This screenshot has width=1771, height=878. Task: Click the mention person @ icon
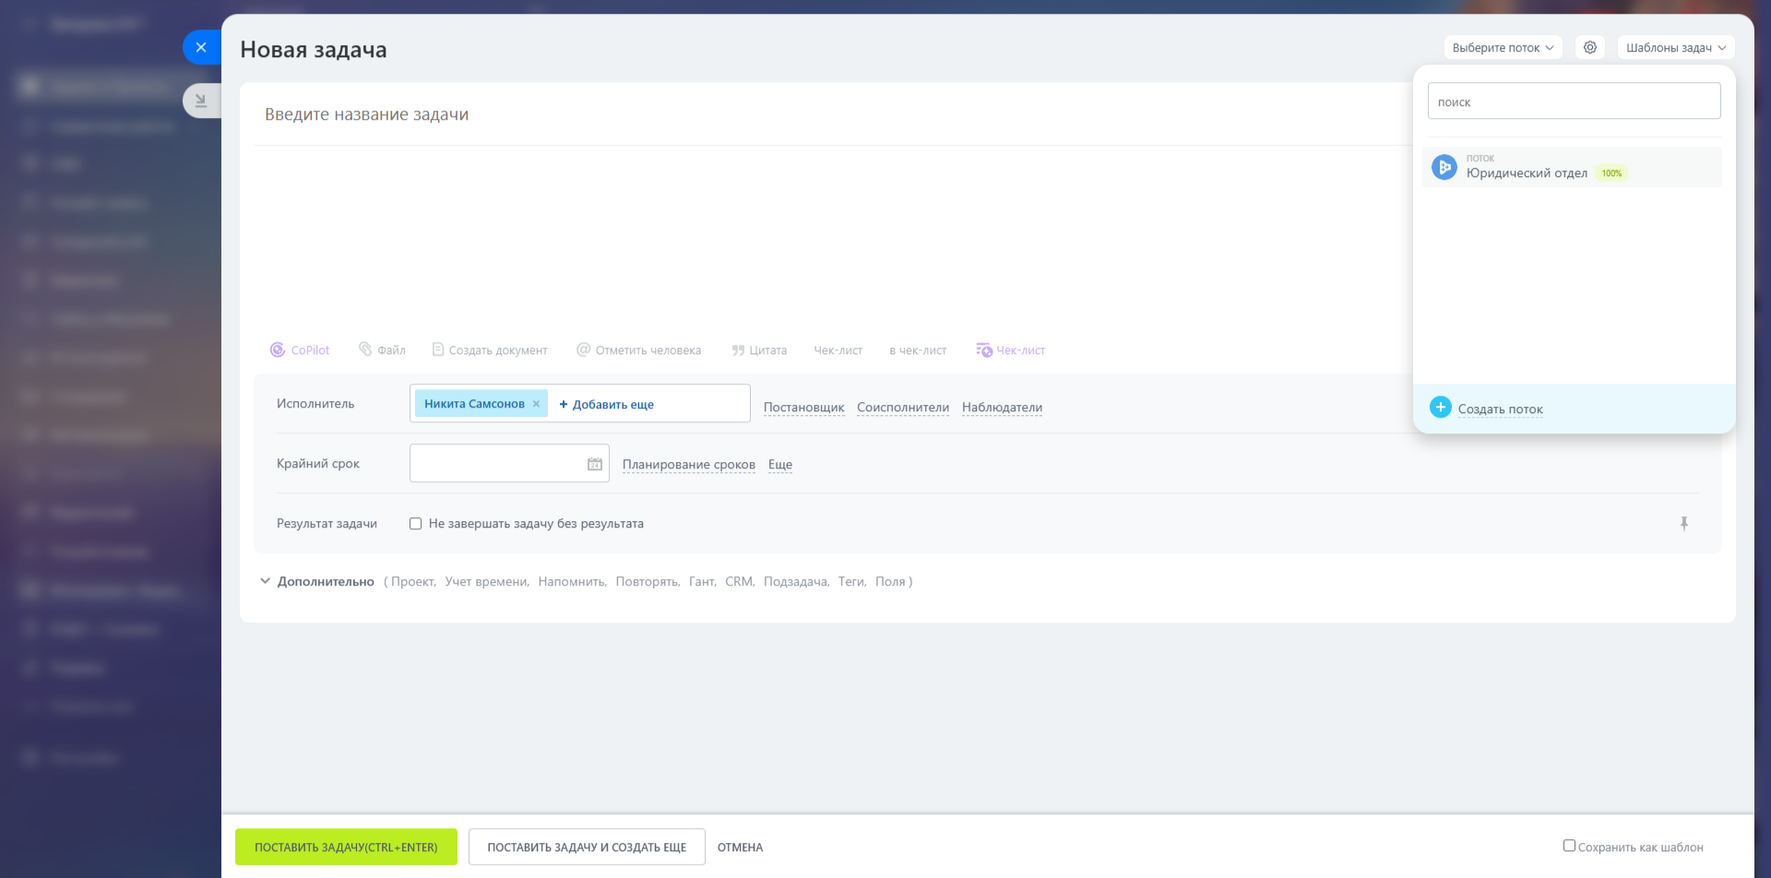pyautogui.click(x=583, y=350)
